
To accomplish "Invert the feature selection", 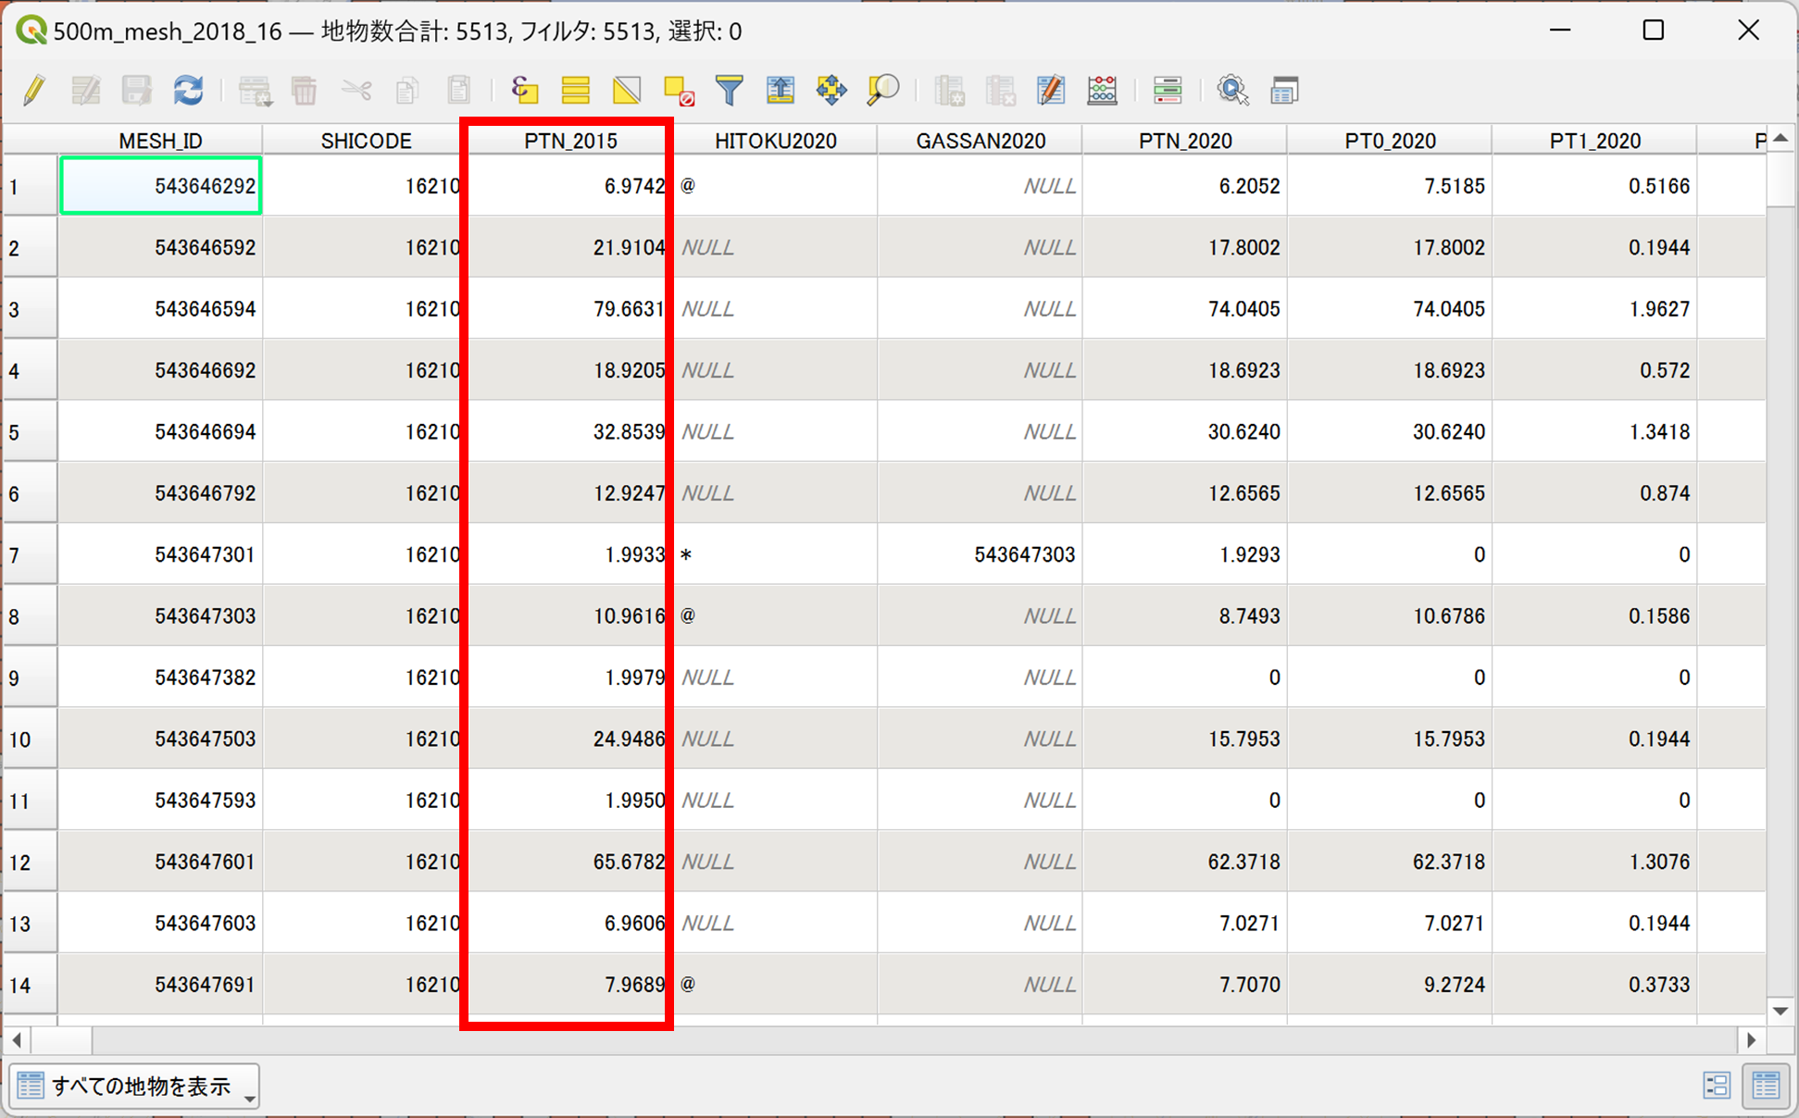I will coord(627,91).
